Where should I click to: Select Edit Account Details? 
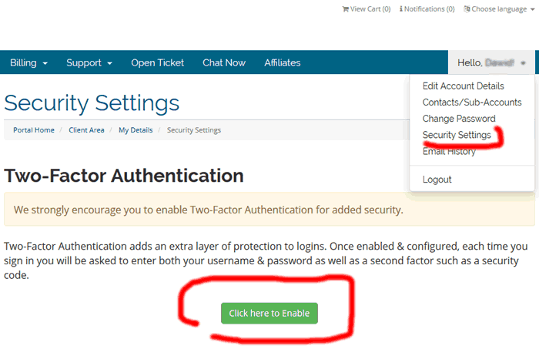tap(464, 86)
